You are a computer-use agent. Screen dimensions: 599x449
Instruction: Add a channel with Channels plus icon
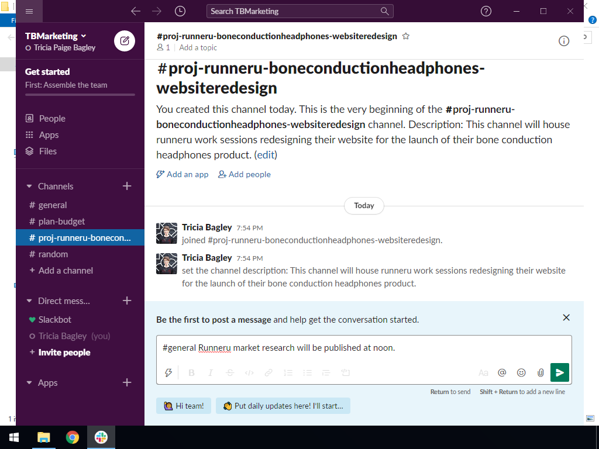click(127, 186)
